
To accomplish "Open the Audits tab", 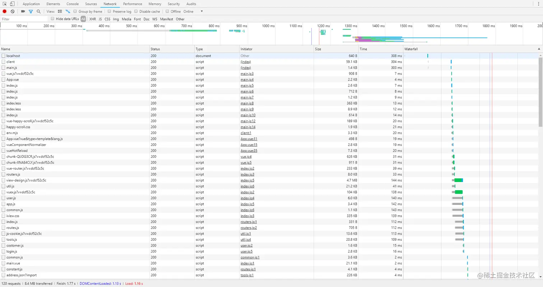I will pyautogui.click(x=191, y=4).
